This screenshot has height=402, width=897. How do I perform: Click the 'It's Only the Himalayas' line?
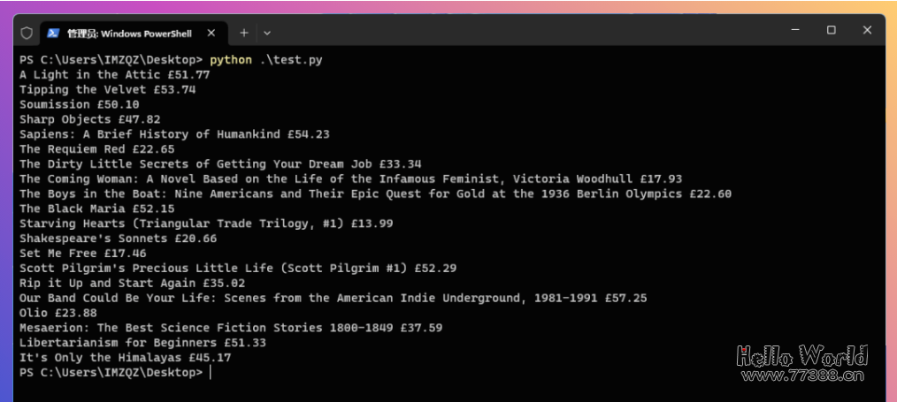(x=125, y=358)
